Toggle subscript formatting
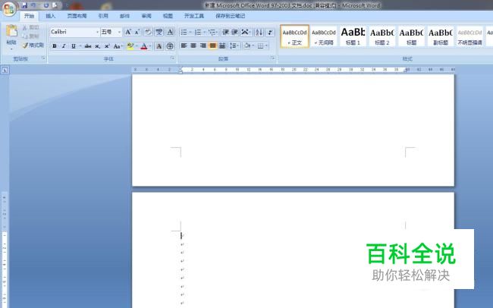The height and width of the screenshot is (308, 493). pyautogui.click(x=98, y=46)
